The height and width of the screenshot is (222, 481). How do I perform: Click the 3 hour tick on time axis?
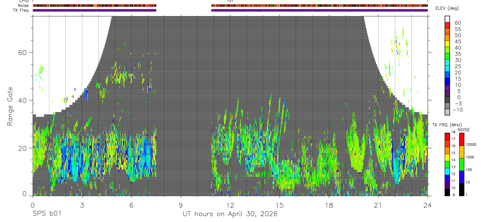(82, 205)
